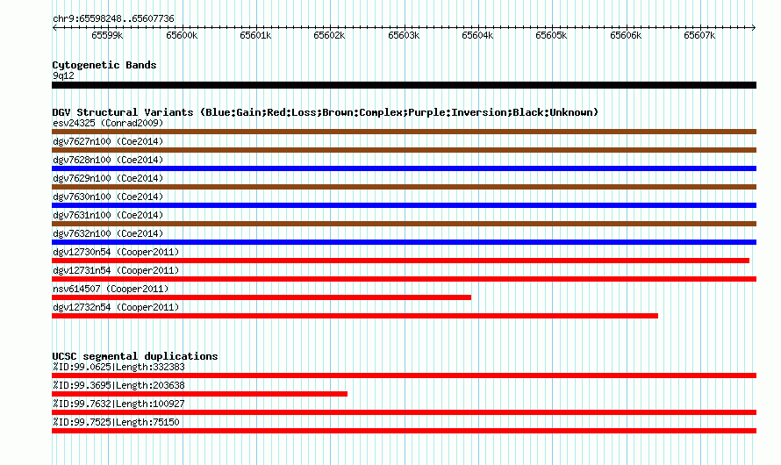Click the DGV Structural Variants track title
Viewport: 781px width, 465px height.
pyautogui.click(x=326, y=112)
